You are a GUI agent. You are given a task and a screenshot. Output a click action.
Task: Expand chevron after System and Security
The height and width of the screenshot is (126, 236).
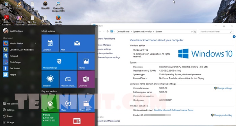153,32
